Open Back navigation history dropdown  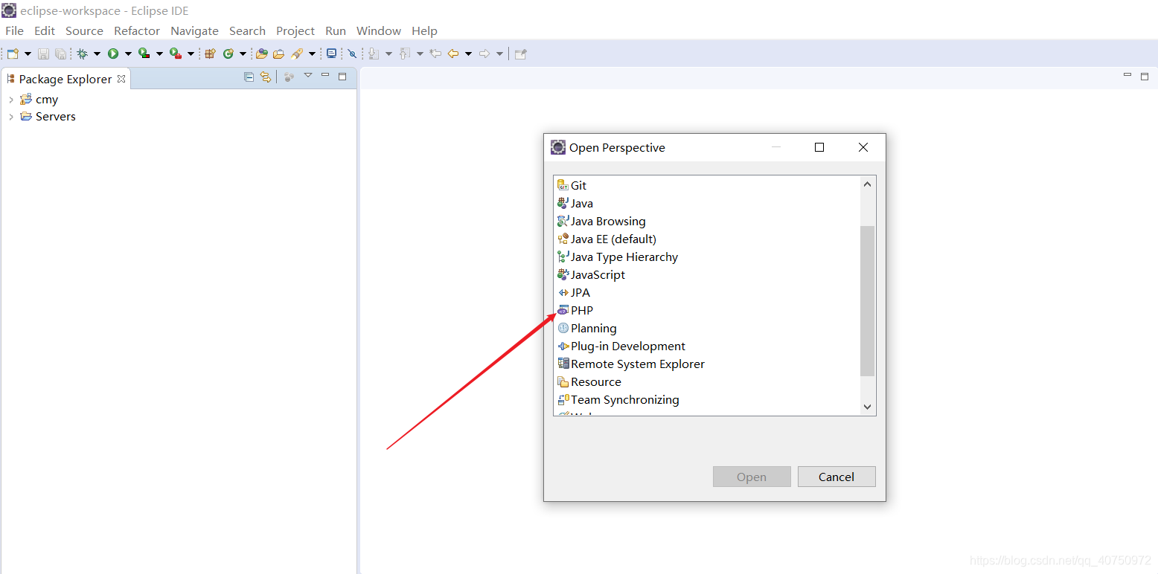coord(468,54)
